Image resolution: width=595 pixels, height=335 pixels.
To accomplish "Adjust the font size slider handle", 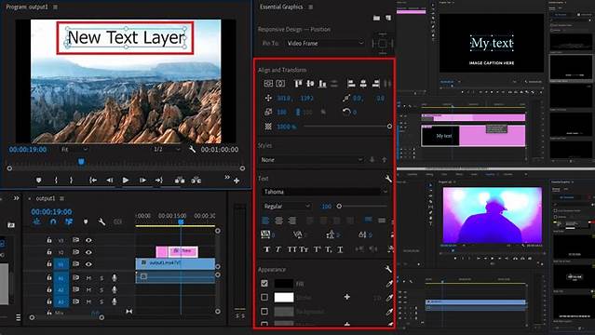I will click(339, 206).
